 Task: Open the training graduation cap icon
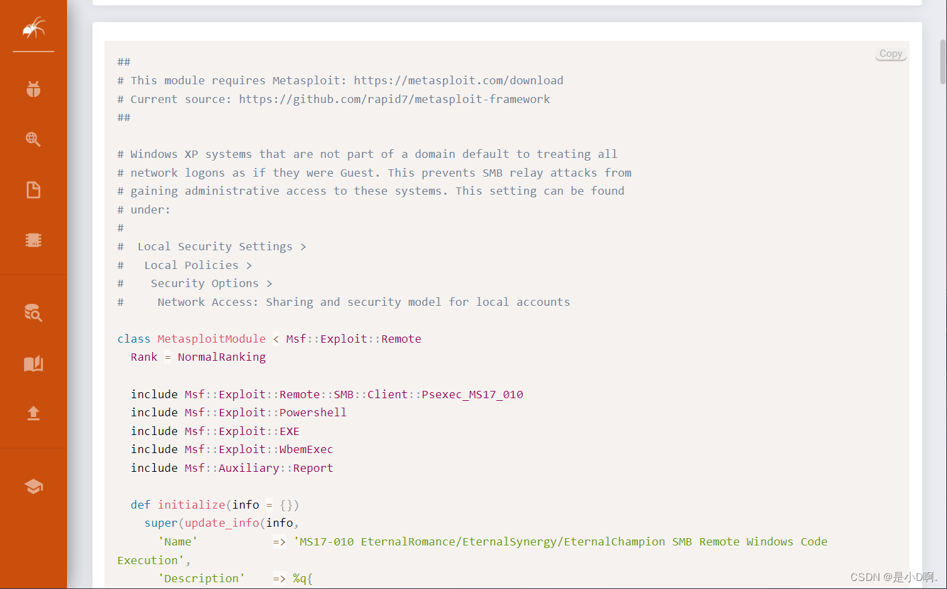coord(34,487)
